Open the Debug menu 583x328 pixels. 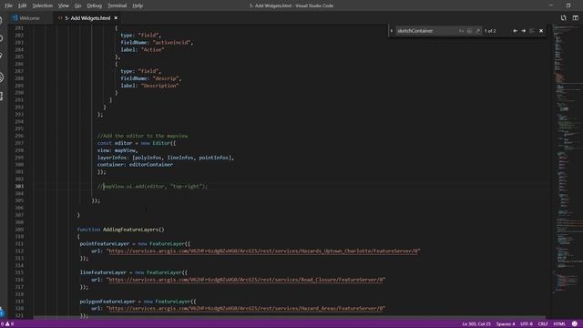[94, 5]
